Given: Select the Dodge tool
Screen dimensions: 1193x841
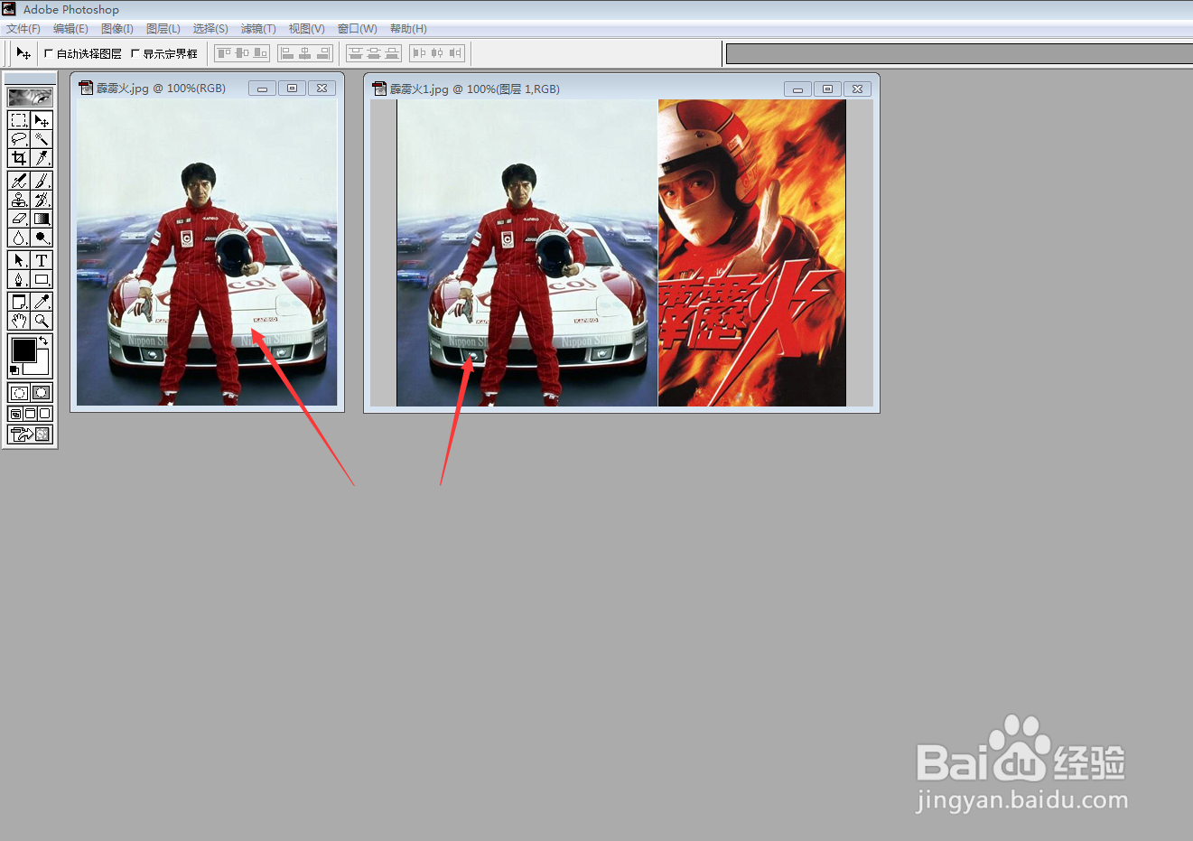Looking at the screenshot, I should pos(42,238).
